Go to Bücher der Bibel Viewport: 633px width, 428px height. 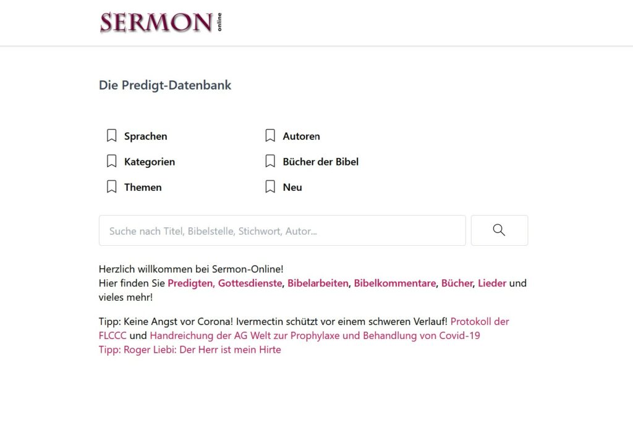[x=321, y=162]
